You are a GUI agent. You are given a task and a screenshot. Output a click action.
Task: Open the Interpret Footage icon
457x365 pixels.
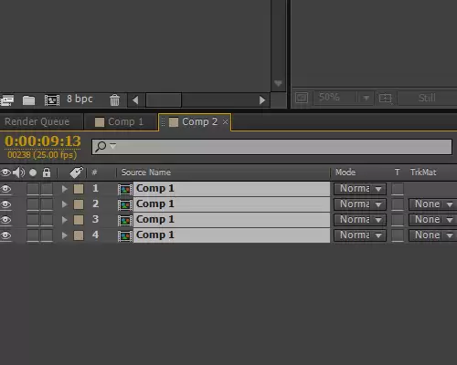pos(7,100)
